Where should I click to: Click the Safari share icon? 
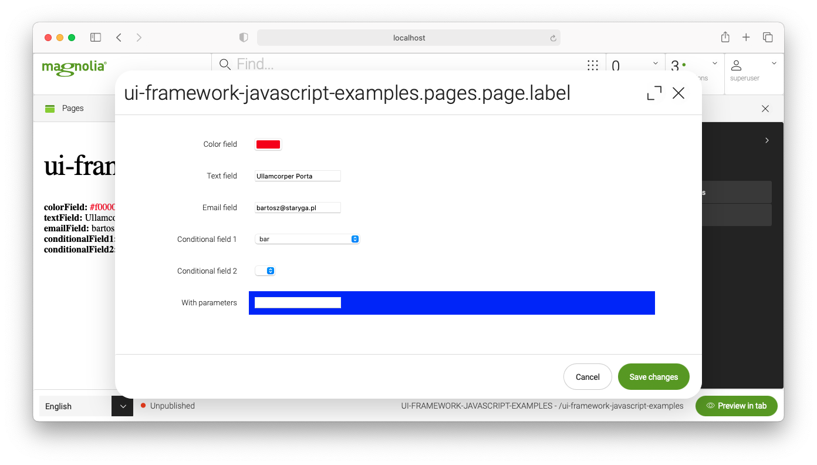tap(725, 37)
